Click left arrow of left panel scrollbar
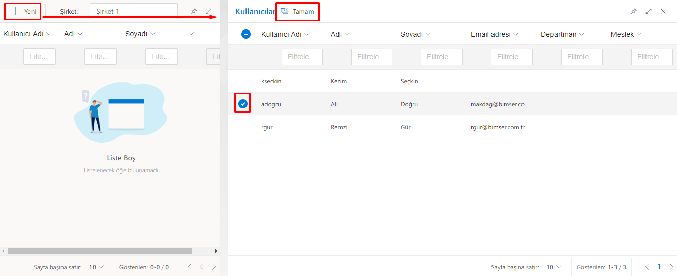 point(3,251)
